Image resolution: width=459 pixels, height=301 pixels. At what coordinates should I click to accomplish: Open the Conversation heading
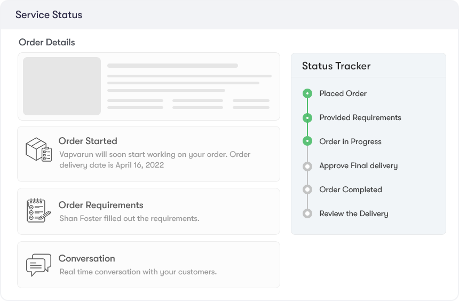[86, 258]
